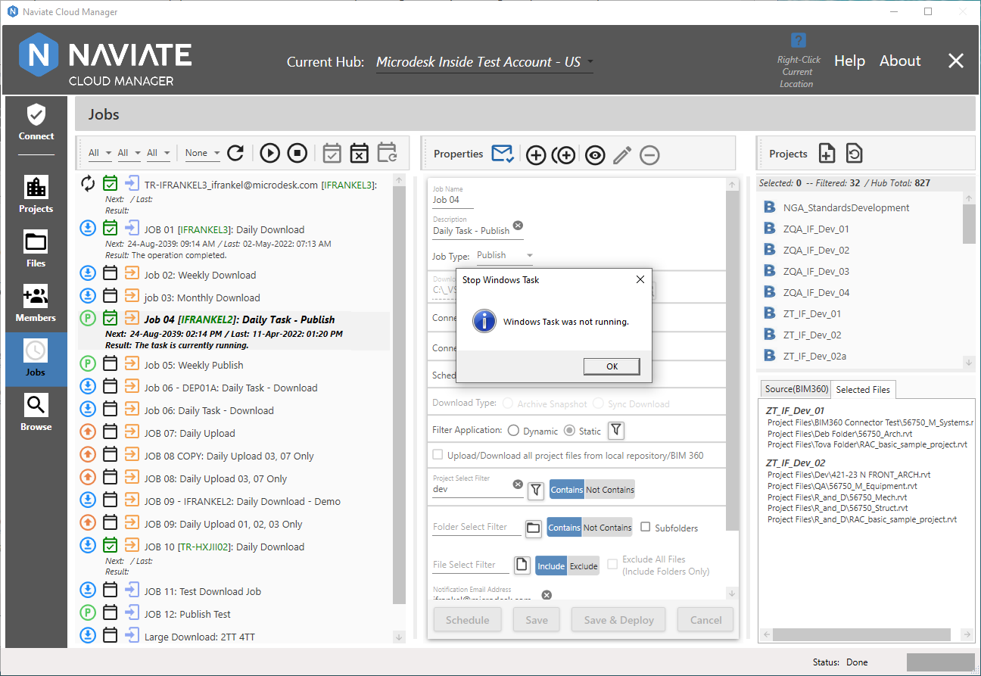Toggle Exclude All Files checkbox
Image resolution: width=981 pixels, height=676 pixels.
point(612,565)
